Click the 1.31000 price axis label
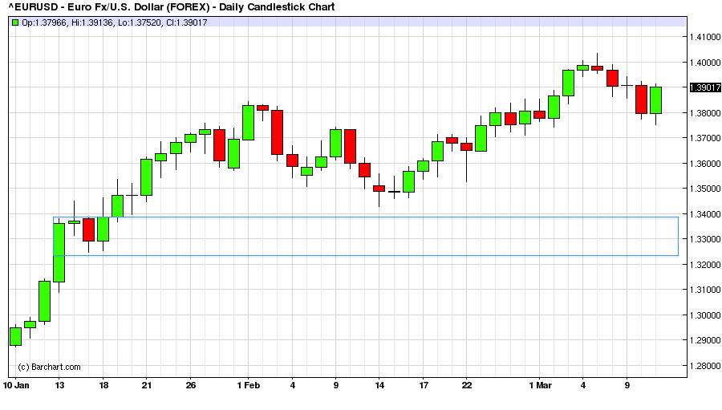Screen dimensions: 722x410 705,290
